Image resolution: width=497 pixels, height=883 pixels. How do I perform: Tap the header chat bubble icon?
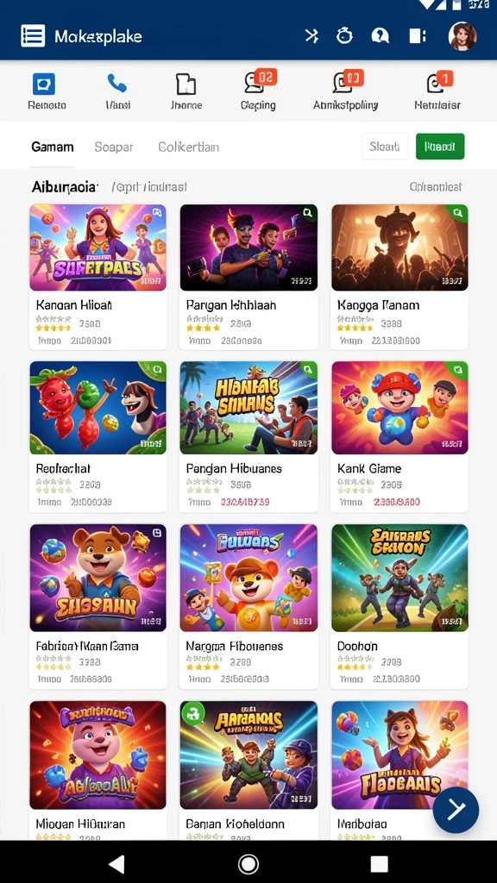pyautogui.click(x=381, y=36)
